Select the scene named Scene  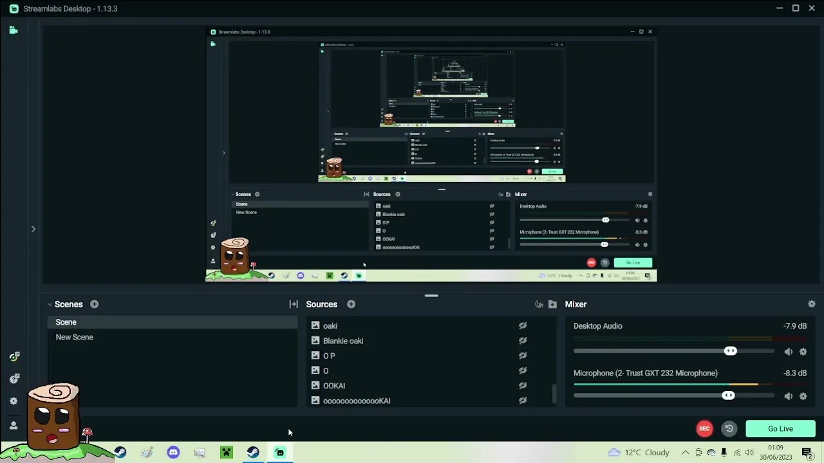(x=173, y=322)
